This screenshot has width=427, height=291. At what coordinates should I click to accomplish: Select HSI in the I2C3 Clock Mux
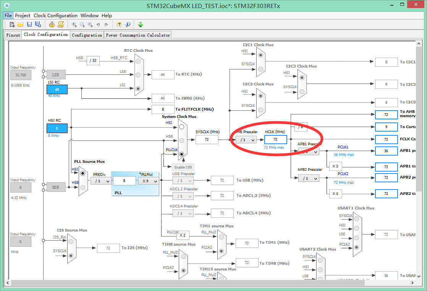pos(302,77)
